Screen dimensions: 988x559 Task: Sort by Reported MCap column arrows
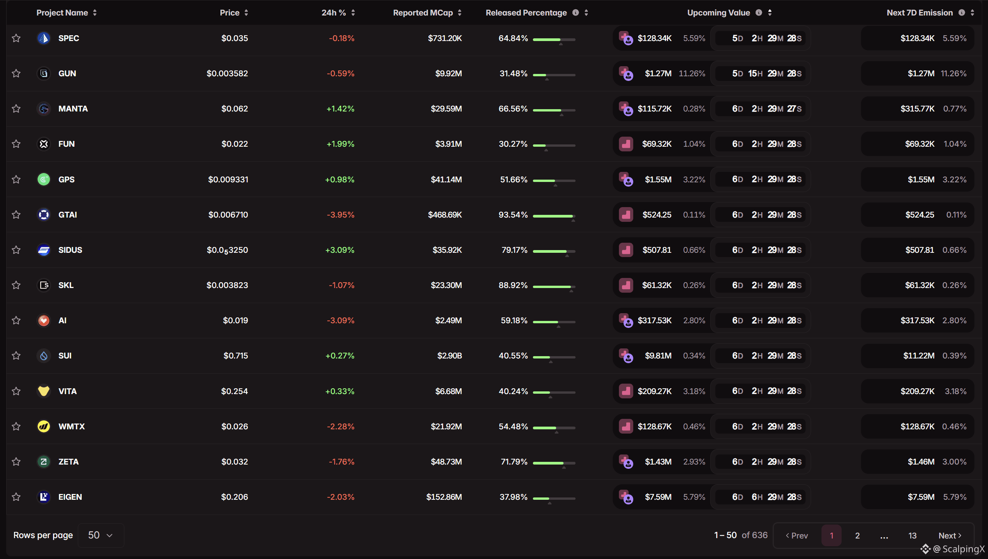coord(460,13)
